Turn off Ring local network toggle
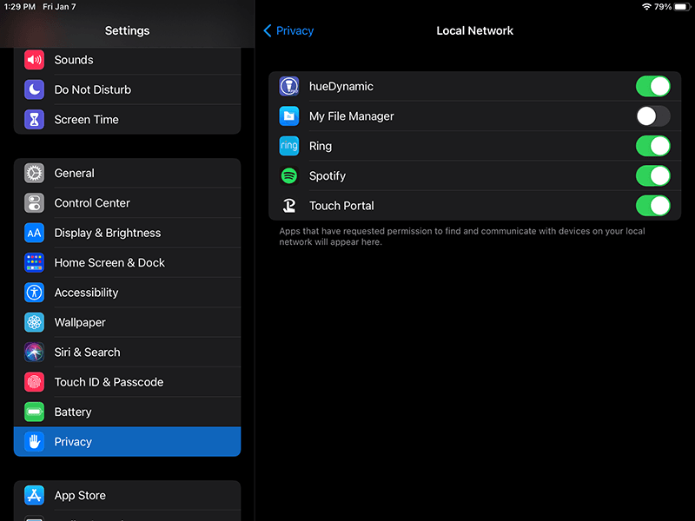 tap(653, 146)
